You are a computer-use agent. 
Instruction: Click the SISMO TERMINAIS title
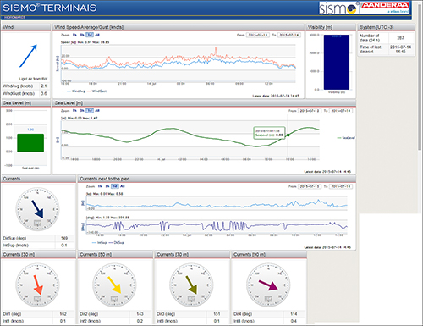(x=50, y=8)
